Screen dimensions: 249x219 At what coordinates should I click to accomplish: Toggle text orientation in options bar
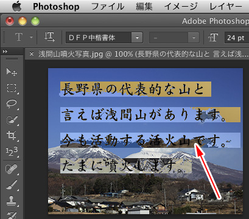pyautogui.click(x=49, y=38)
